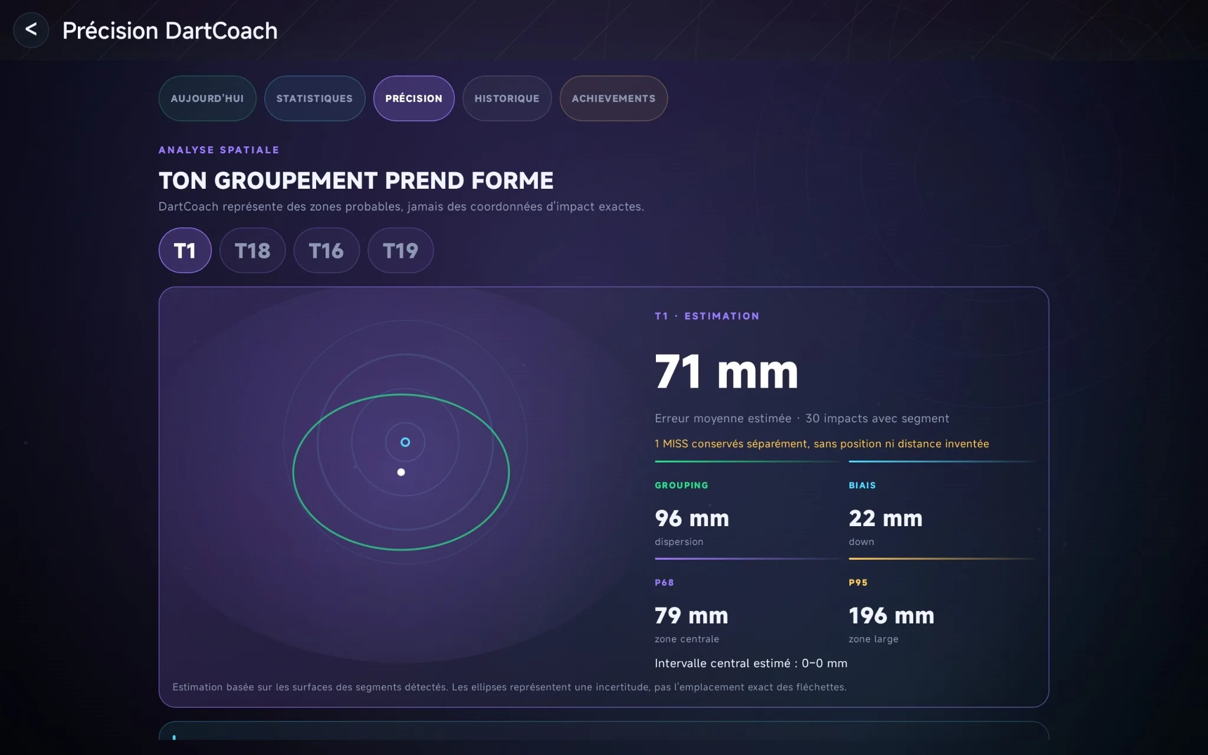
Task: Click the 196 mm P95 value
Action: pos(891,616)
